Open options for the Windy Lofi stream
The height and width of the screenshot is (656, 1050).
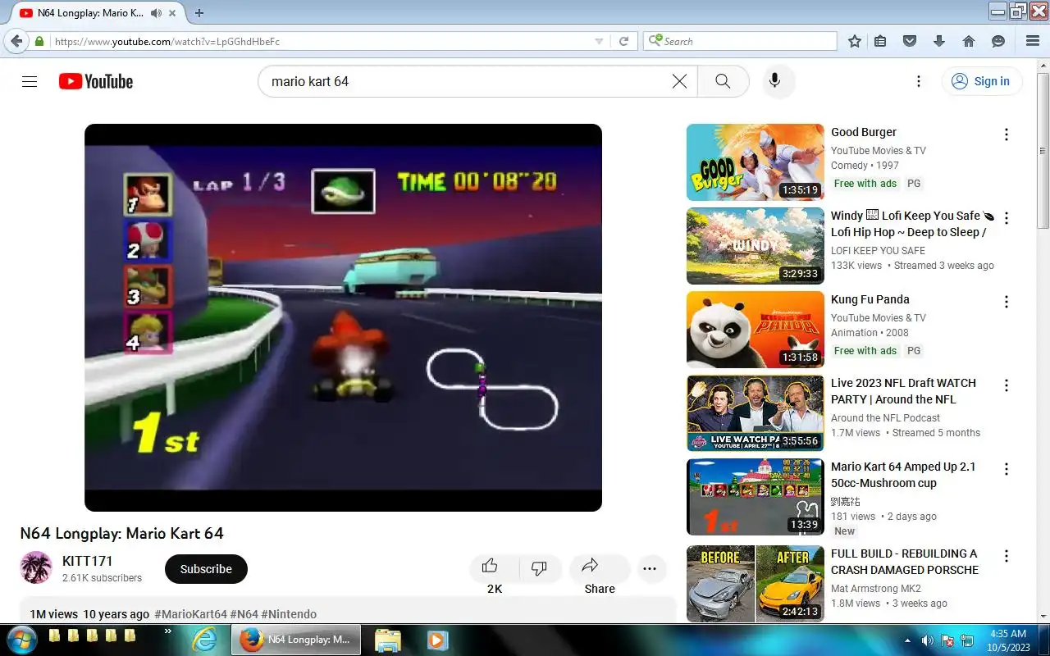click(x=1007, y=218)
